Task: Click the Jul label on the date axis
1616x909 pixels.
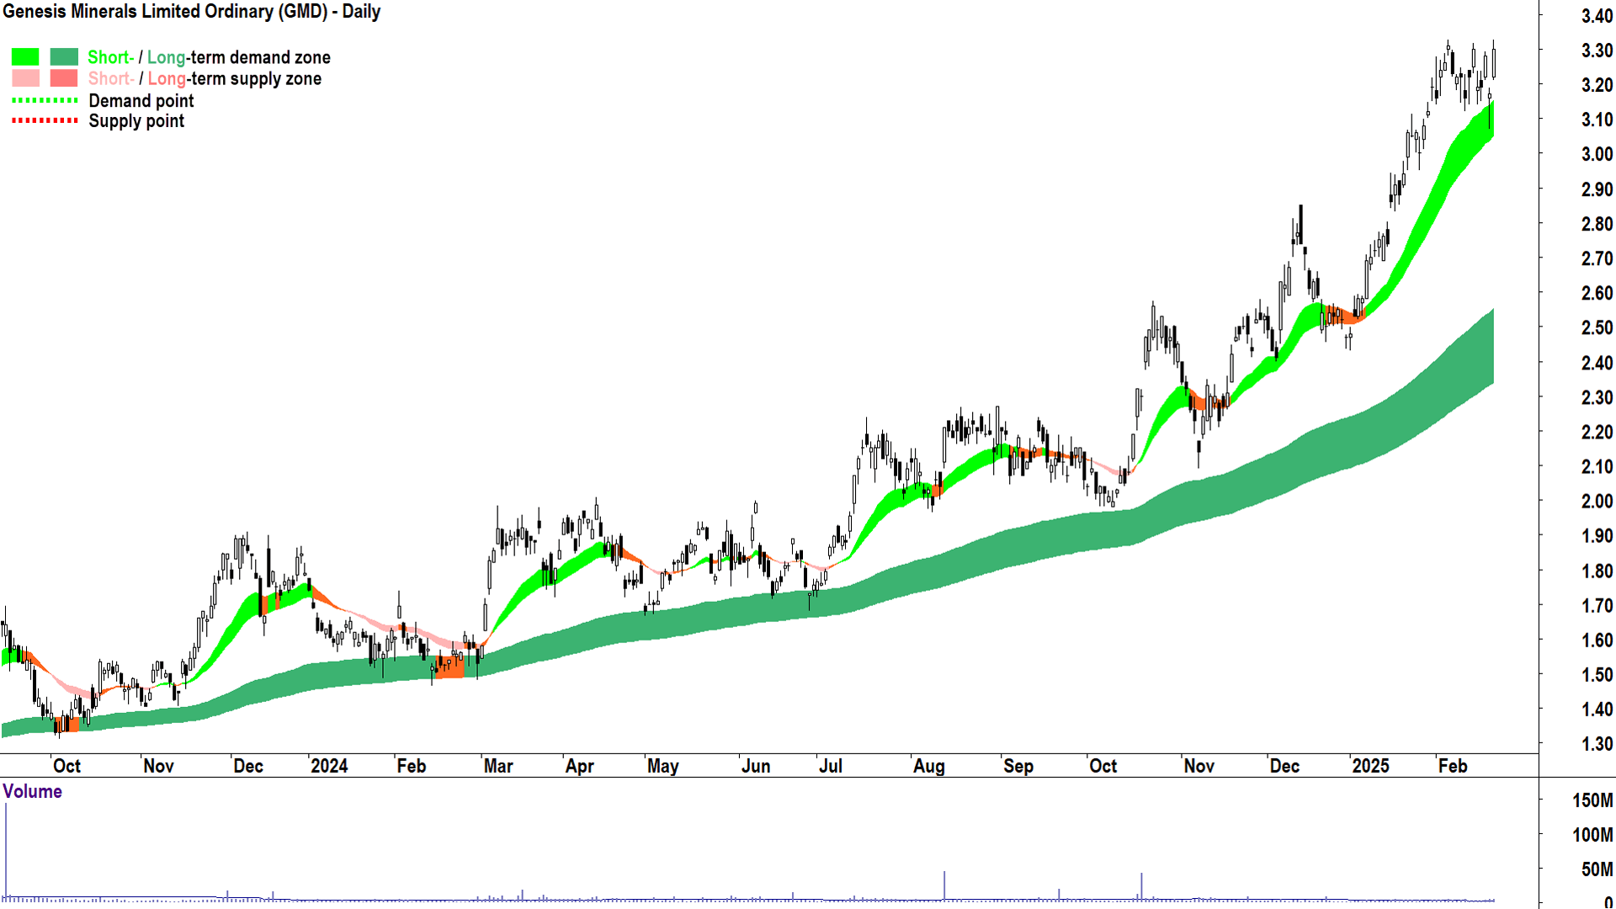Action: [830, 766]
